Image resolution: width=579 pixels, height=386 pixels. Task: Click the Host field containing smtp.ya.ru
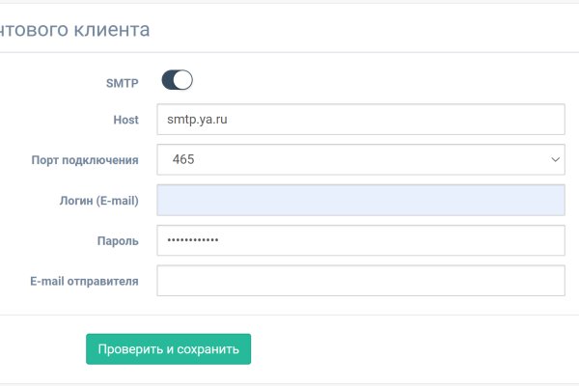pos(359,120)
